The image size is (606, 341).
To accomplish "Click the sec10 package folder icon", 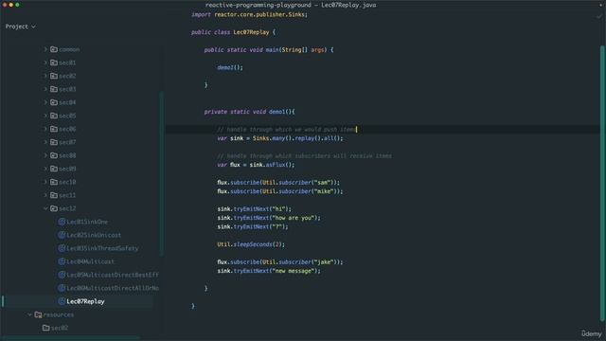I will click(x=54, y=182).
